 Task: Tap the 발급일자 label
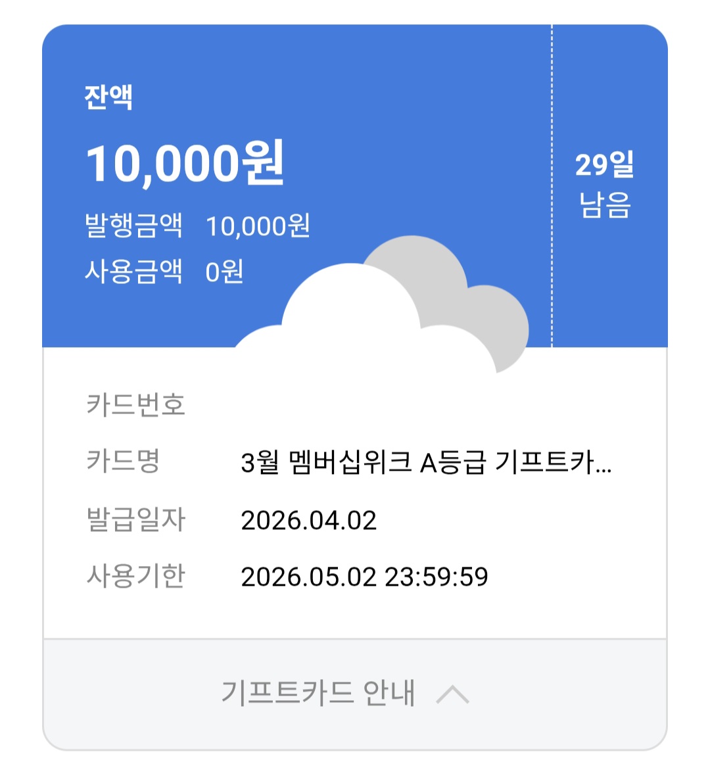pyautogui.click(x=135, y=519)
